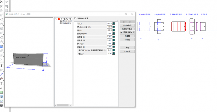Click teal button beside 飘口 (P)
Image resolution: width=217 pixels, height=112 pixels.
(114, 43)
